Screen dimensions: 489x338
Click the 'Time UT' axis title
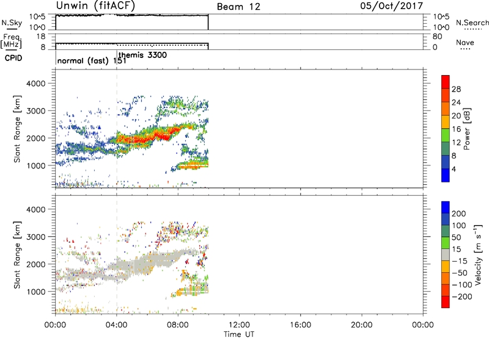239,334
